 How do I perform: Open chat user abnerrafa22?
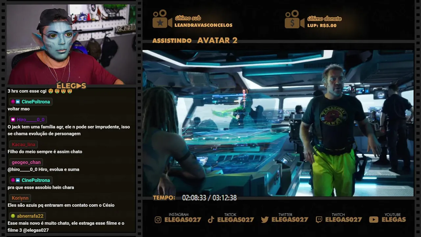tap(30, 216)
